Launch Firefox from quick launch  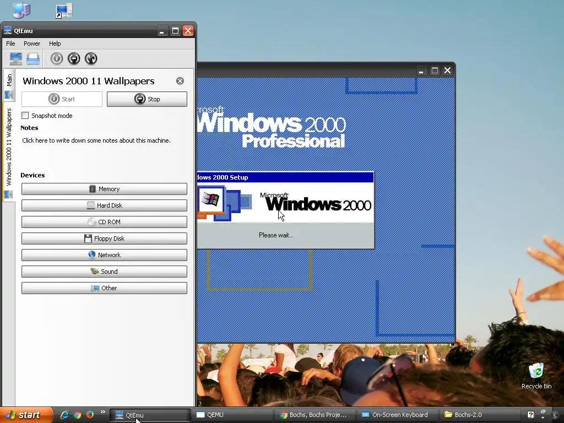pos(90,415)
